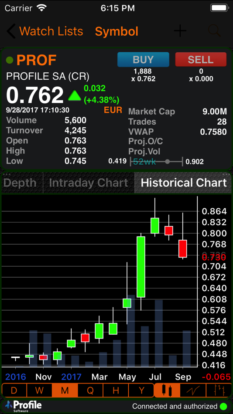This screenshot has height=414, width=233.
Task: Tap the 52-week high 0.902
Action: pos(195,162)
